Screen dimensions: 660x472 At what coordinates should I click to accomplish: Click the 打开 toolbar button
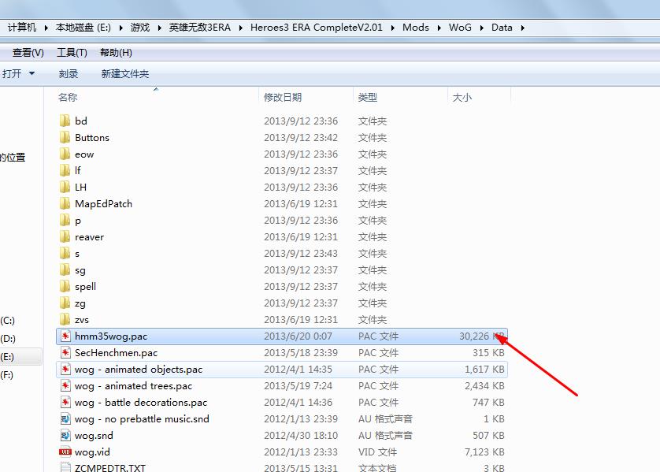pos(12,74)
